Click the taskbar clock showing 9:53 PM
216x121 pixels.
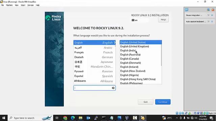(x=203, y=118)
